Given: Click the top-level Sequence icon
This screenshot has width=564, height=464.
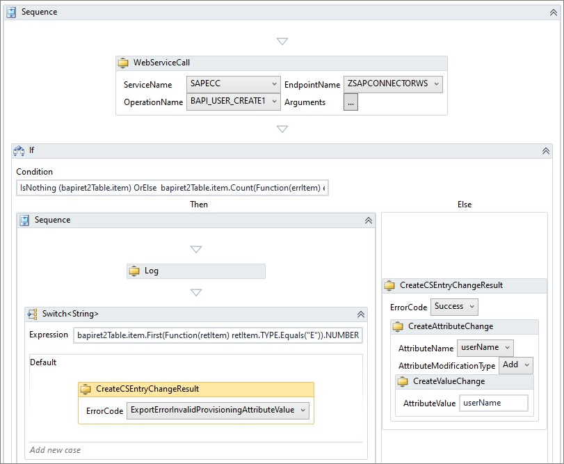Looking at the screenshot, I should coord(11,12).
